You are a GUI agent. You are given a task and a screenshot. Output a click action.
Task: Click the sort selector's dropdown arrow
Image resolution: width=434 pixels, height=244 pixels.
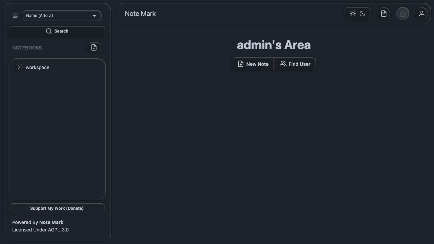pos(95,16)
